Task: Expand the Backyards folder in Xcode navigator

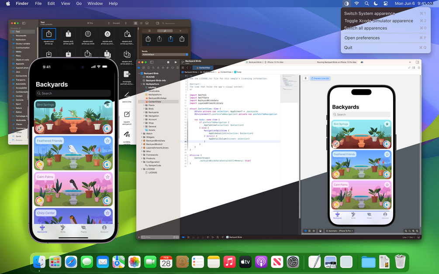Action: (x=144, y=113)
